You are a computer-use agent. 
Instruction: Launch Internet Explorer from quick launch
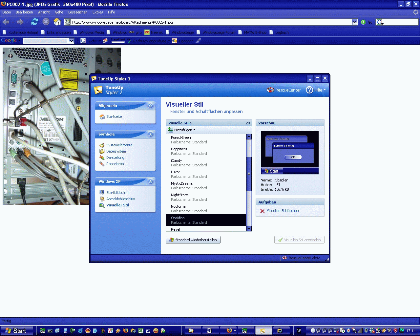click(x=80, y=331)
